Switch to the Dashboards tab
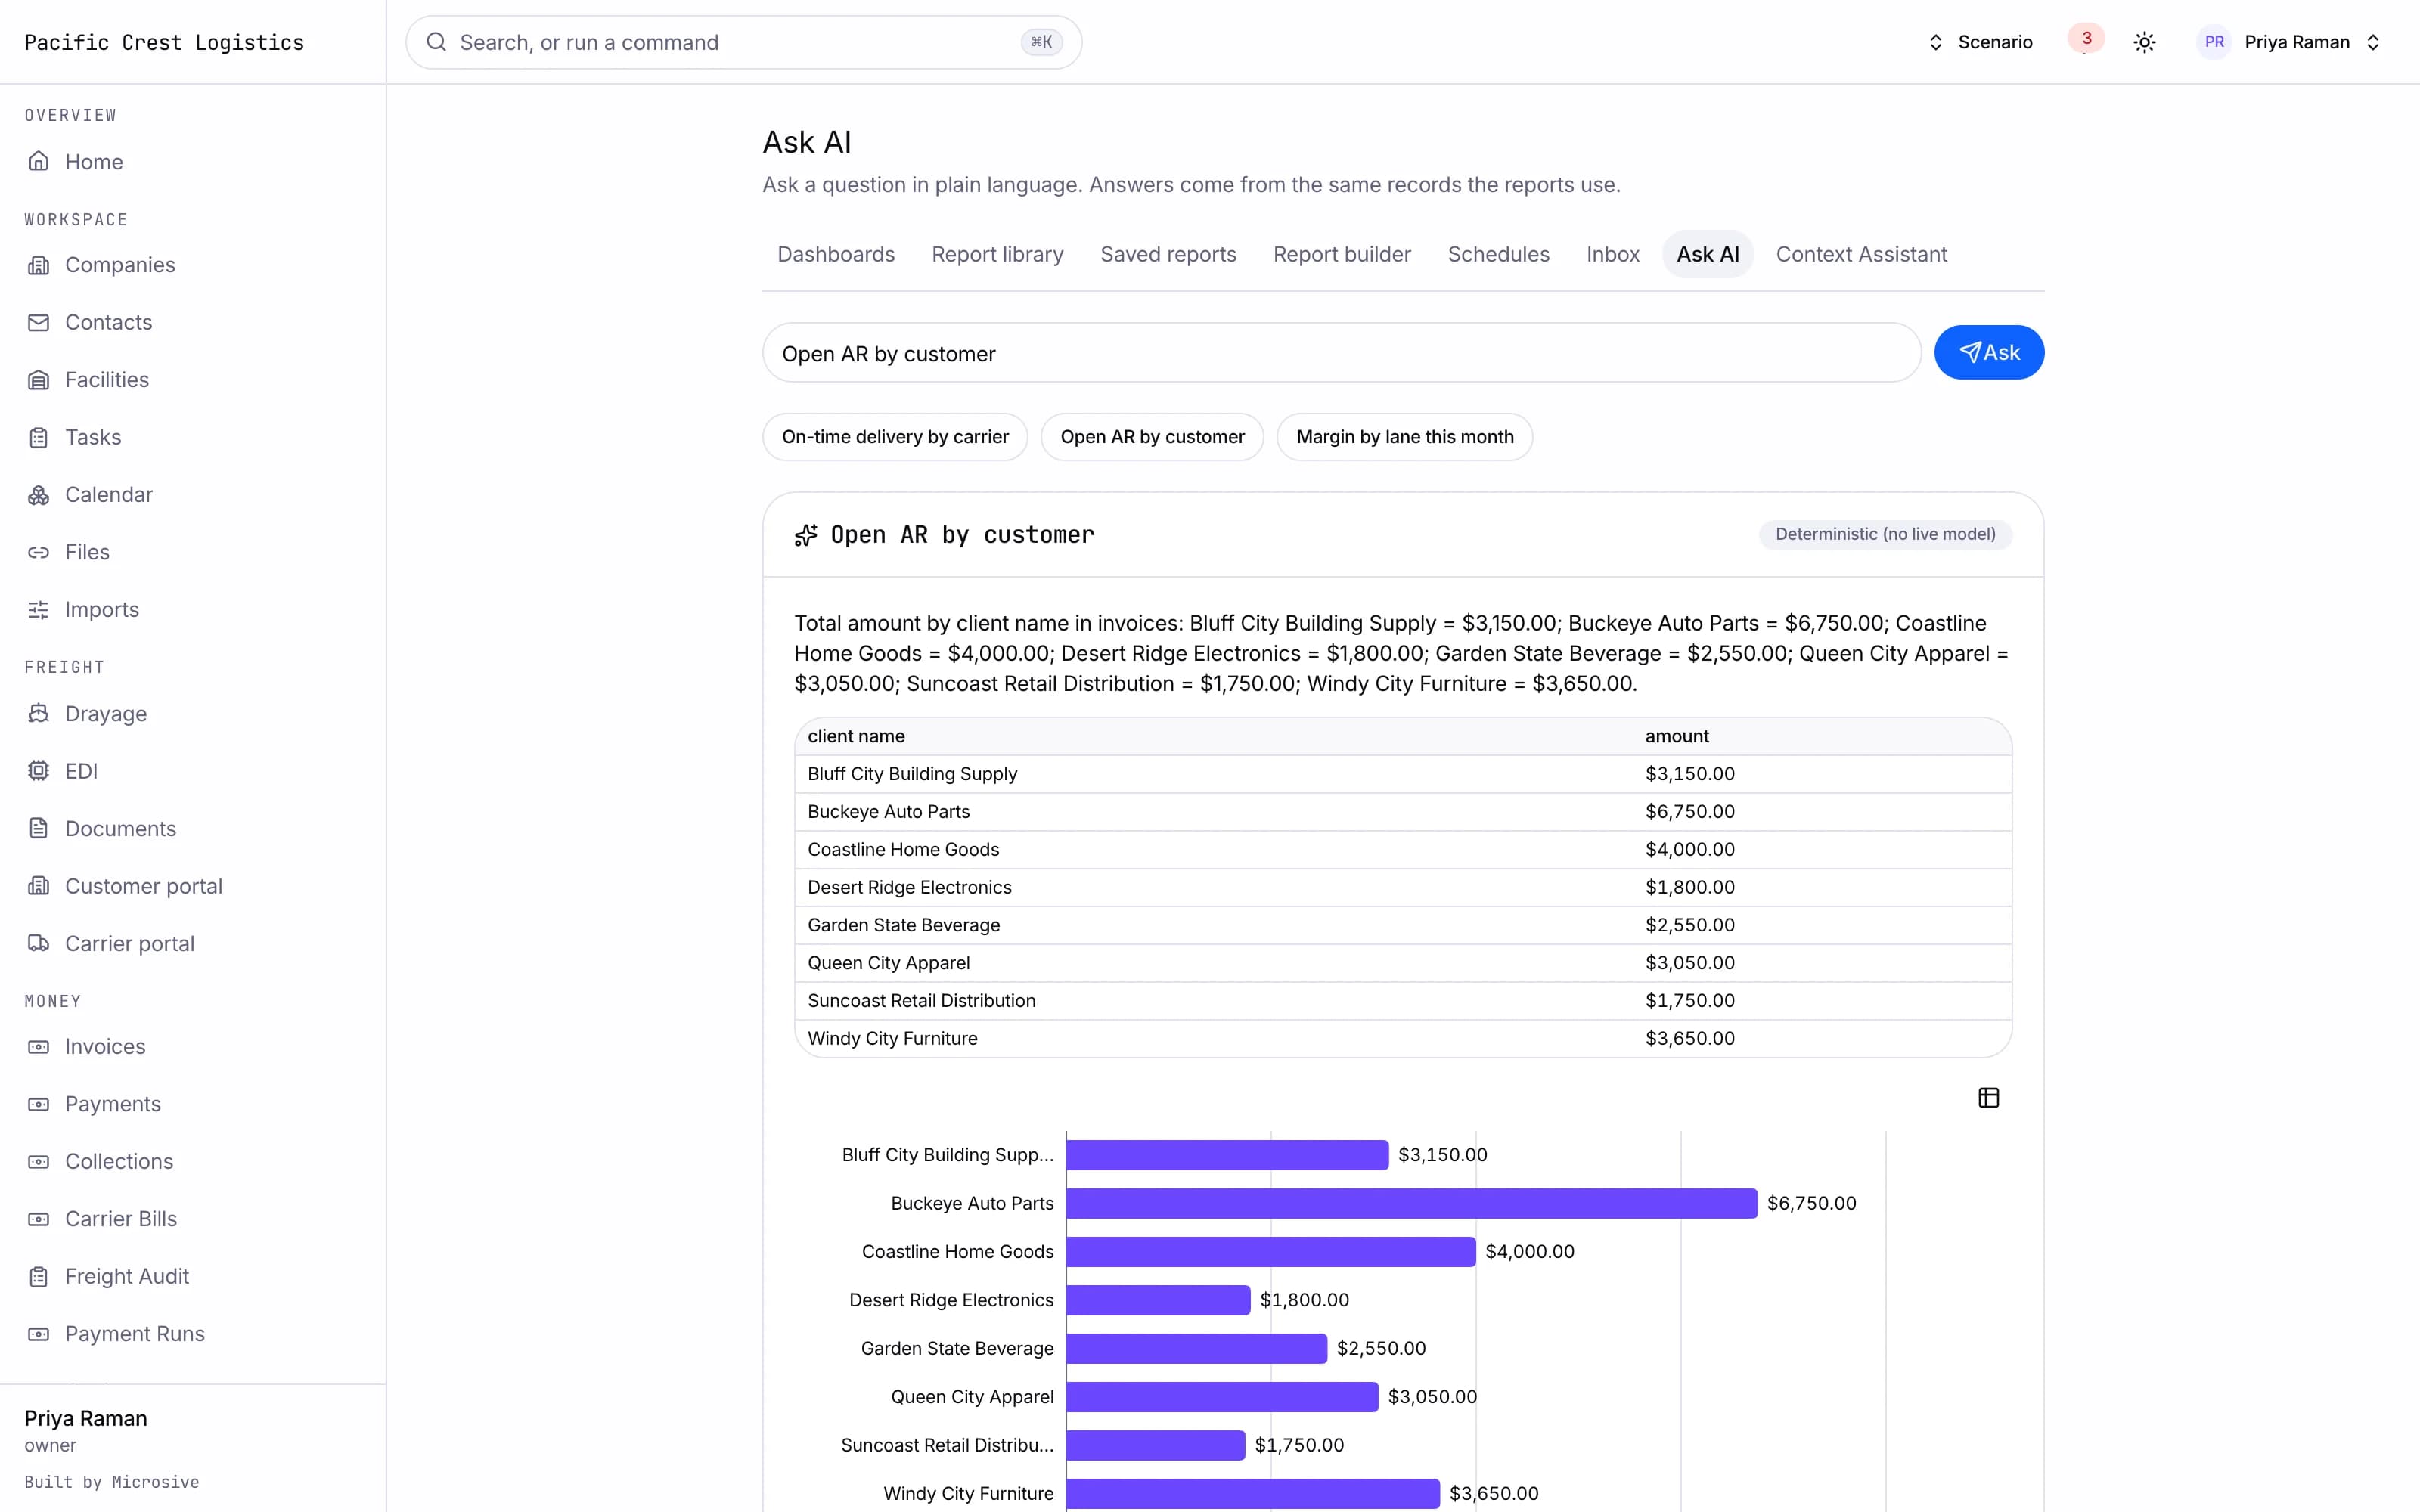The width and height of the screenshot is (2420, 1512). coord(836,254)
